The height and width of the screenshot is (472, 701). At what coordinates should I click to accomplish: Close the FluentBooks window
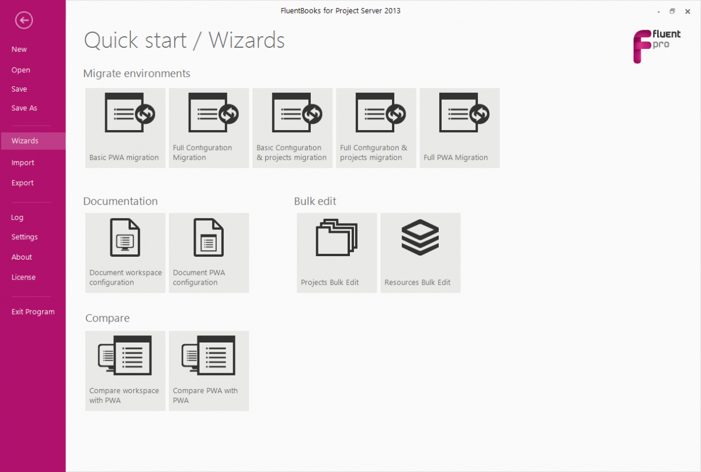688,11
